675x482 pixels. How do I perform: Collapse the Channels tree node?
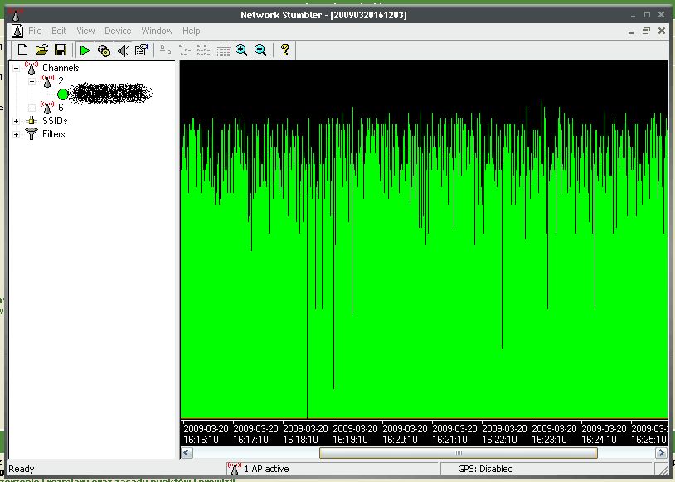pyautogui.click(x=16, y=68)
